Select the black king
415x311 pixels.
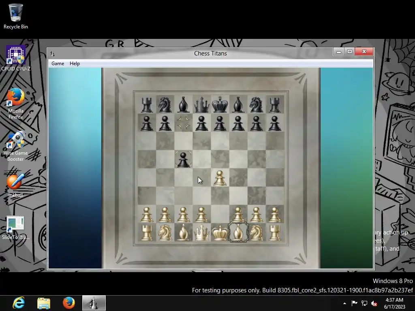tap(220, 104)
